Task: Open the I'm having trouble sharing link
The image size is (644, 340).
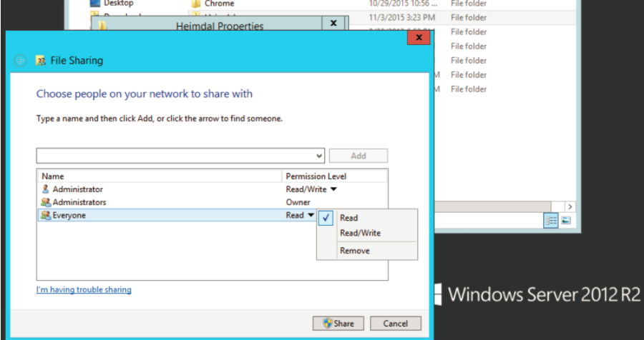Action: coord(84,289)
